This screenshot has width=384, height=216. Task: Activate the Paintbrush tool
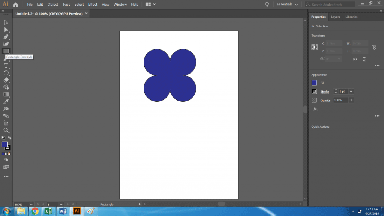pos(6,43)
